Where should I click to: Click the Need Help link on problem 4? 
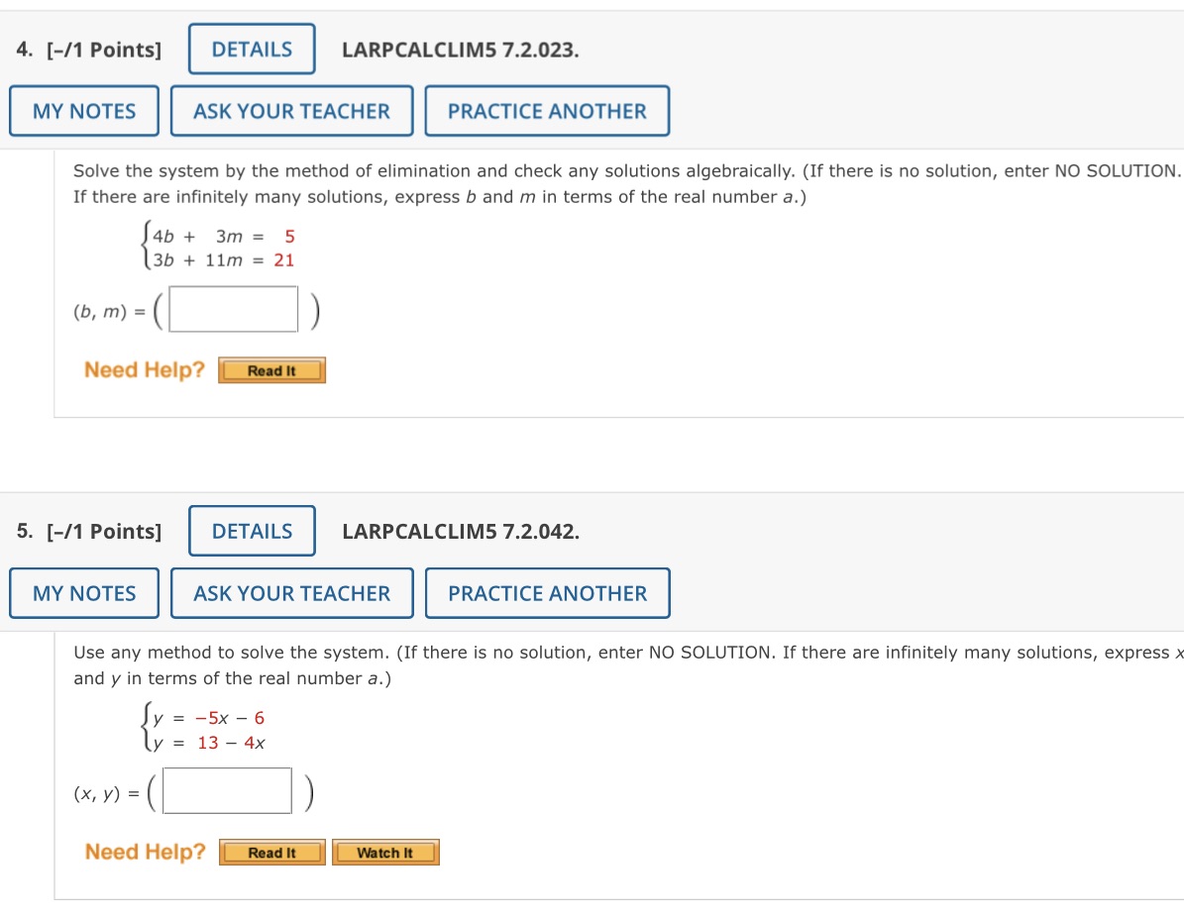coord(144,369)
